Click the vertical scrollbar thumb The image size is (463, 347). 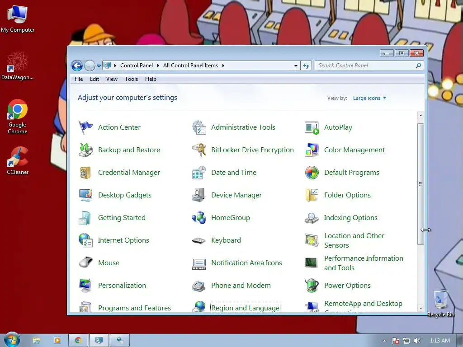[421, 184]
